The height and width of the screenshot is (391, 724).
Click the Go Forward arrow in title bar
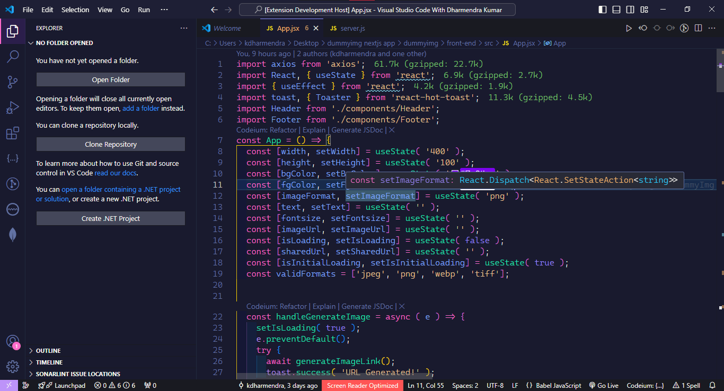228,10
